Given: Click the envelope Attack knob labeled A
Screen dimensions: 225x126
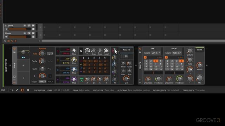Looking at the screenshot, I should (87, 79).
